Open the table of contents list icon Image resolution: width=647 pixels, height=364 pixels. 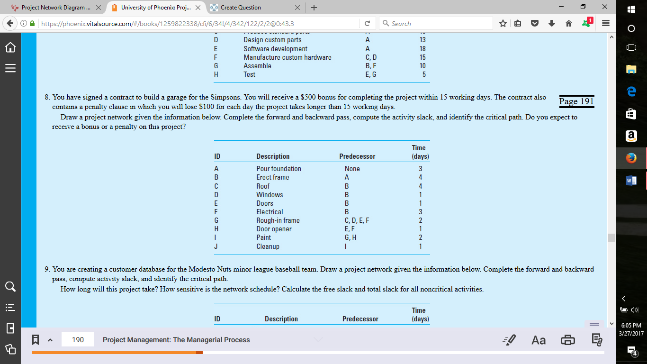[x=10, y=307]
